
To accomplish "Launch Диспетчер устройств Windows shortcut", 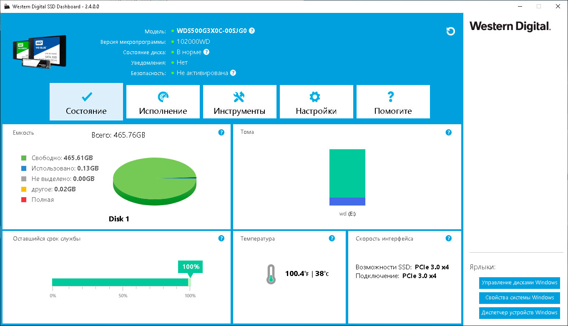I will tap(520, 313).
